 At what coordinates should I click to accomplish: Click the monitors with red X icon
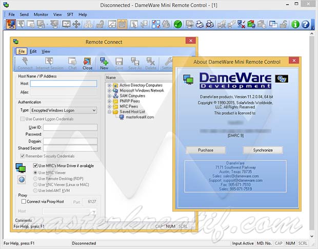click(x=242, y=24)
